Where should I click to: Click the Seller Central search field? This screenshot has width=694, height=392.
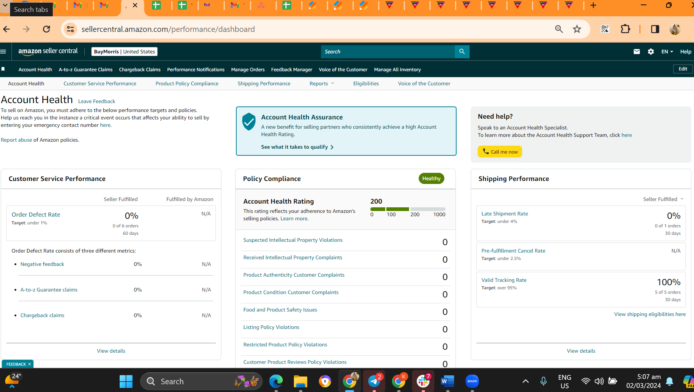[x=387, y=52]
